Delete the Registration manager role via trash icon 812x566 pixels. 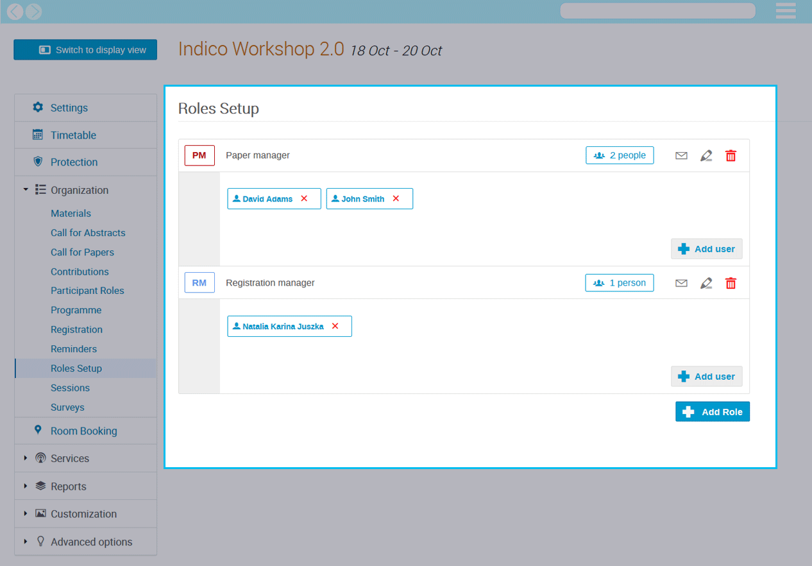(731, 282)
